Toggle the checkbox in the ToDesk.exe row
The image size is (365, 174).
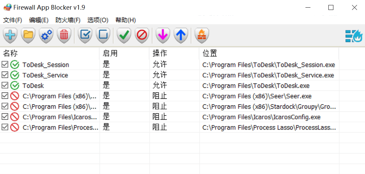point(5,85)
